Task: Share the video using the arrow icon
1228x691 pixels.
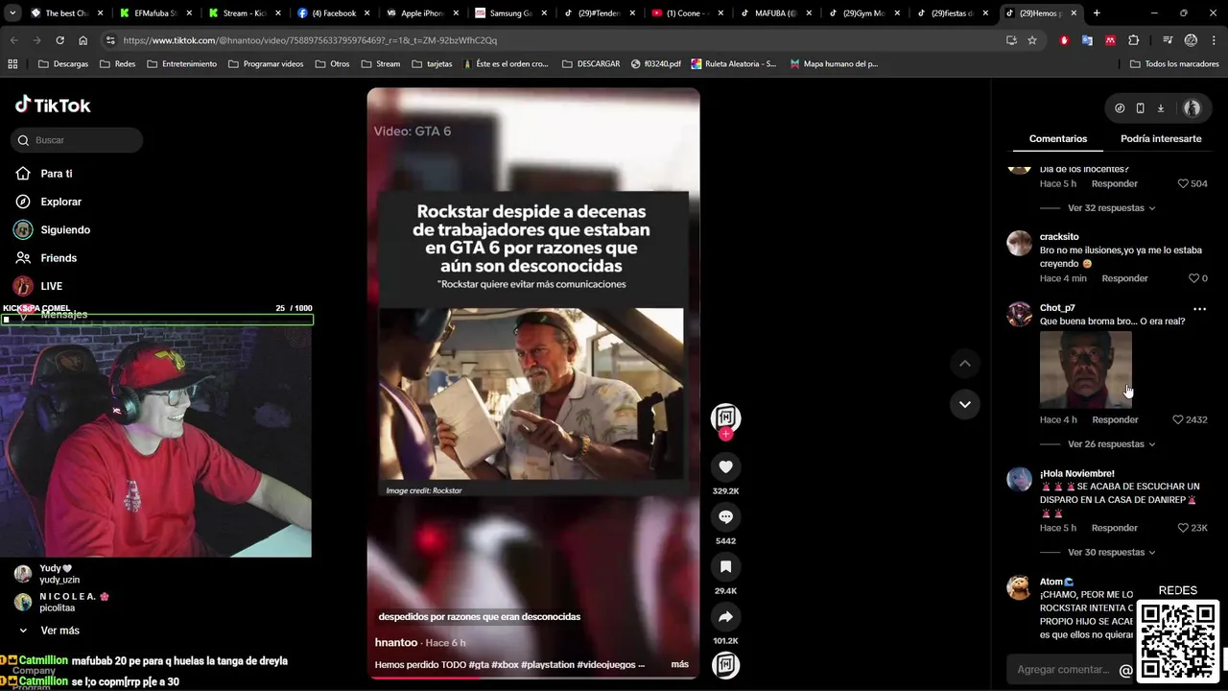Action: pos(725,617)
